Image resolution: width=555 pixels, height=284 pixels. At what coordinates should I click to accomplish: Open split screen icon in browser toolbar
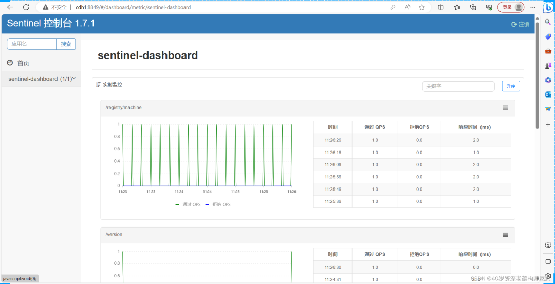(441, 7)
